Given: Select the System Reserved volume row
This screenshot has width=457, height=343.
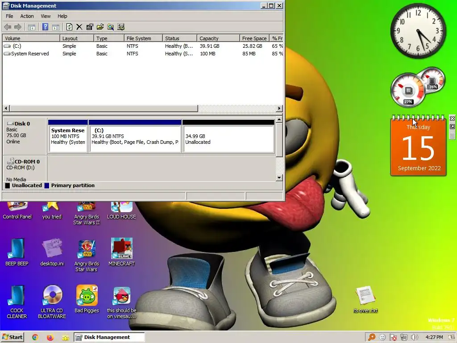Looking at the screenshot, I should [x=143, y=54].
